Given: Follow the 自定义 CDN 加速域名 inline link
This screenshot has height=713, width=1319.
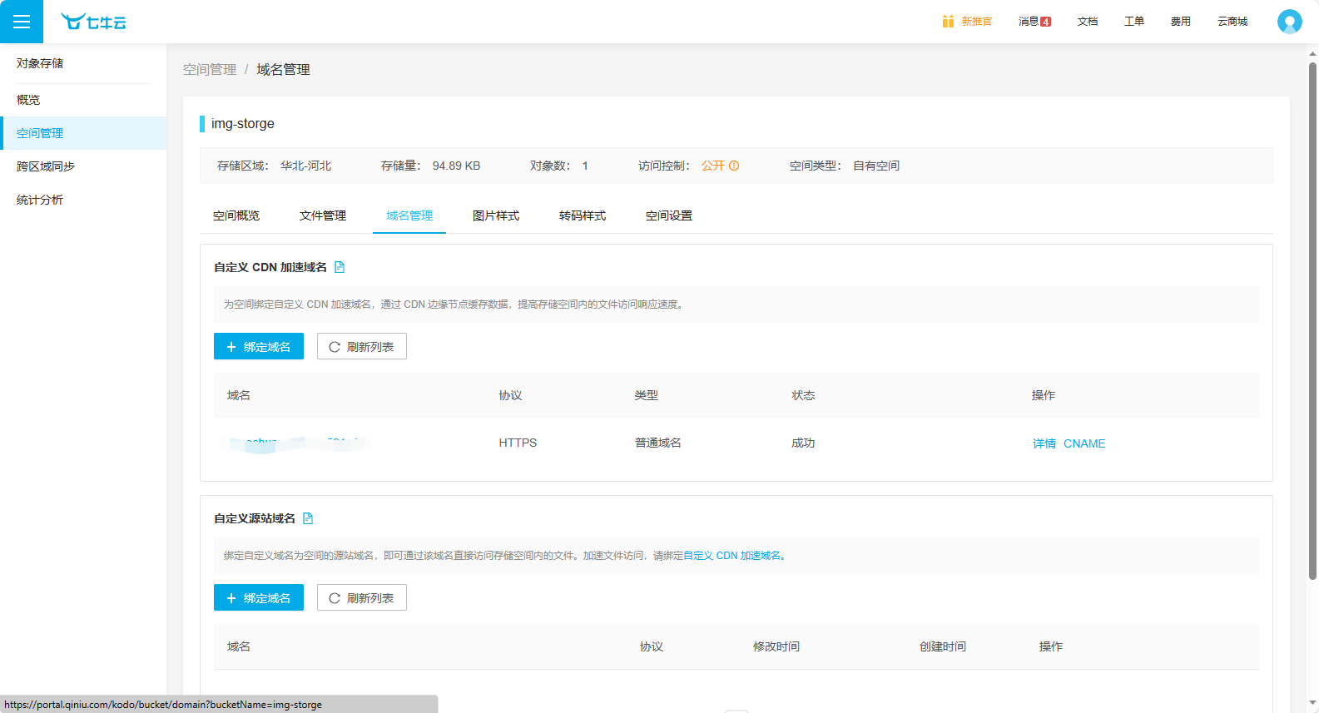Looking at the screenshot, I should click(x=733, y=556).
